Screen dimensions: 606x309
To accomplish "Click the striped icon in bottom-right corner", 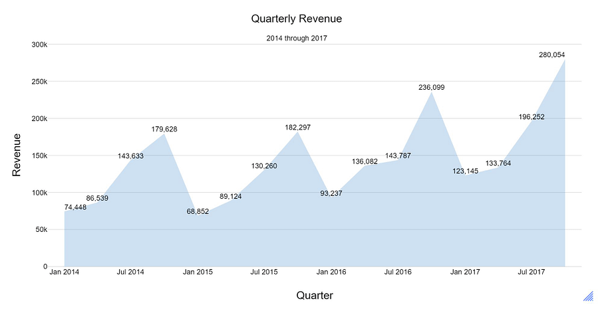I will coord(589,296).
